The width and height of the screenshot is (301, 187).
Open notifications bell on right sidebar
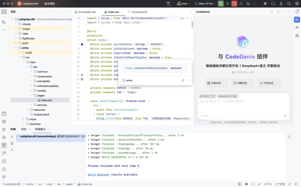(297, 12)
